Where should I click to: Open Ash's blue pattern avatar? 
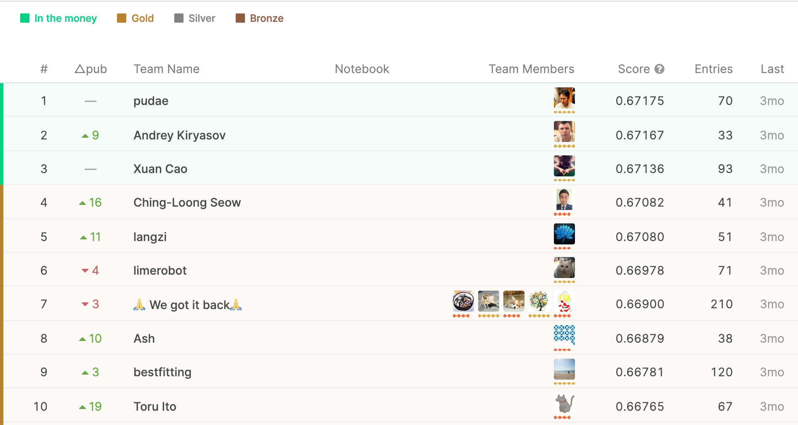[564, 336]
